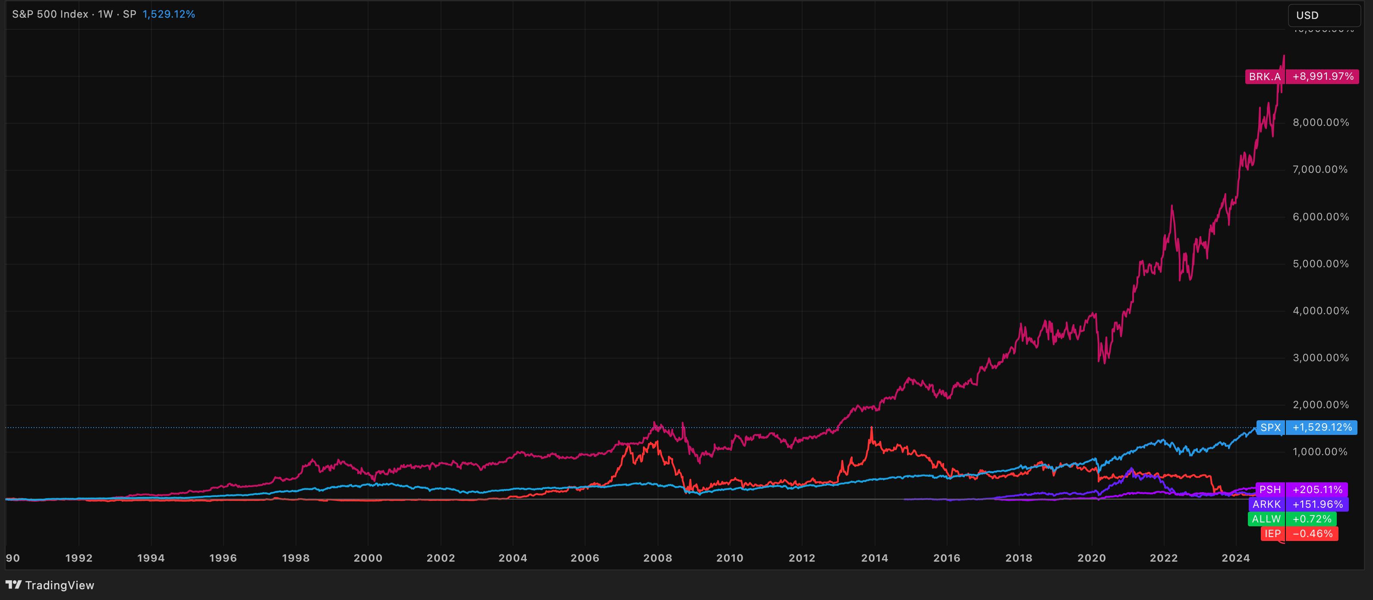Select the green ALLW series label

tap(1266, 519)
